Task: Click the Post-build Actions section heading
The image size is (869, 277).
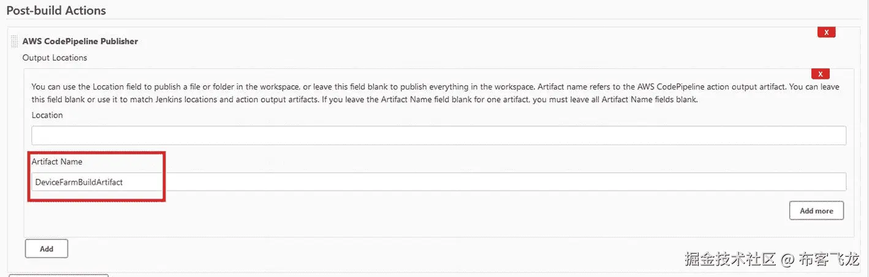Action: tap(56, 11)
